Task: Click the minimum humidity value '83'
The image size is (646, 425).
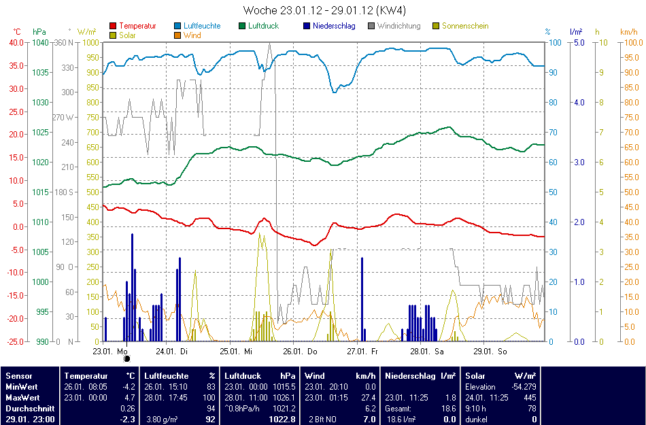Action: tap(211, 387)
